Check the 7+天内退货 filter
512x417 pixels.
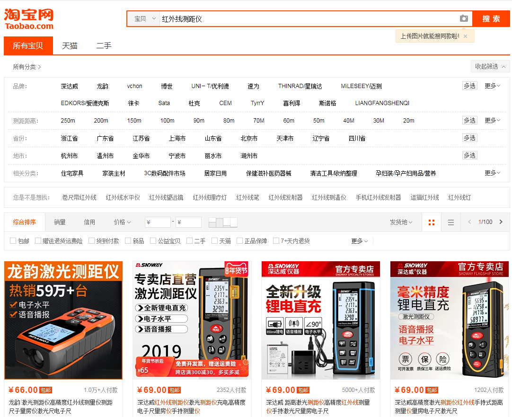pos(276,240)
